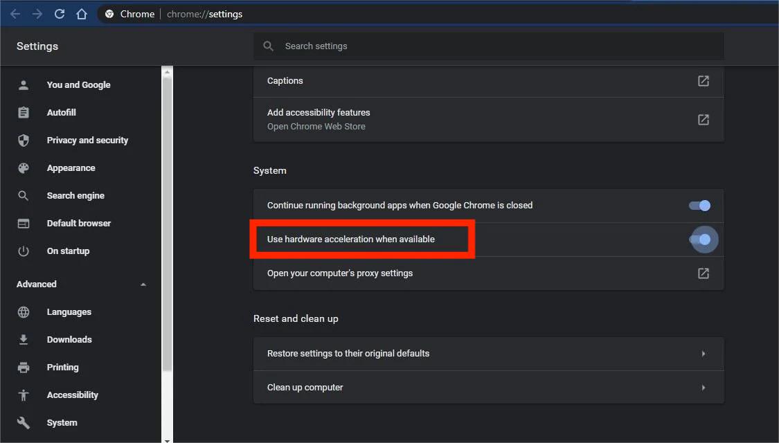This screenshot has width=779, height=443.
Task: Click inside the Search settings field
Action: pos(485,46)
